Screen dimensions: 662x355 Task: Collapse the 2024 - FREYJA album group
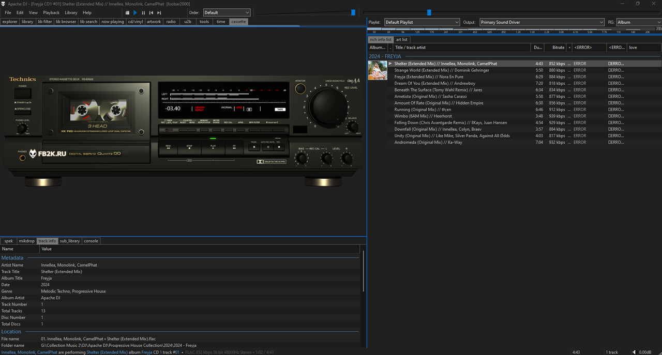[385, 56]
